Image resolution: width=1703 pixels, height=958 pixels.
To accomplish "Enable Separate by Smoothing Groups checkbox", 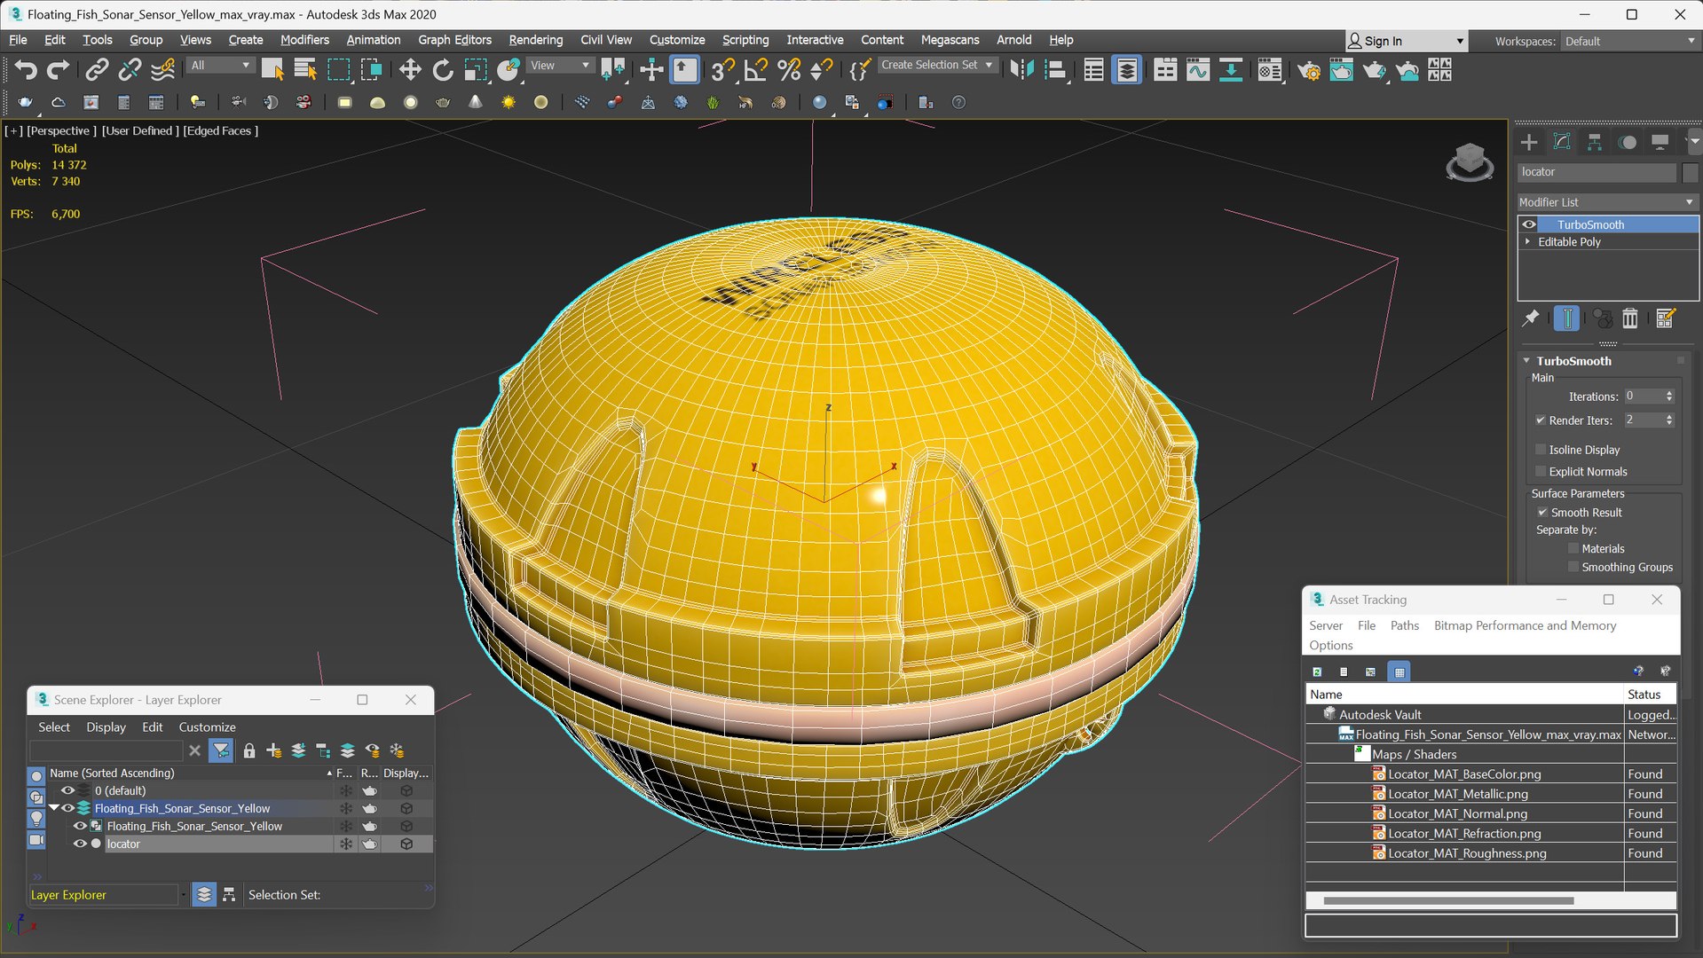I will 1573,568.
